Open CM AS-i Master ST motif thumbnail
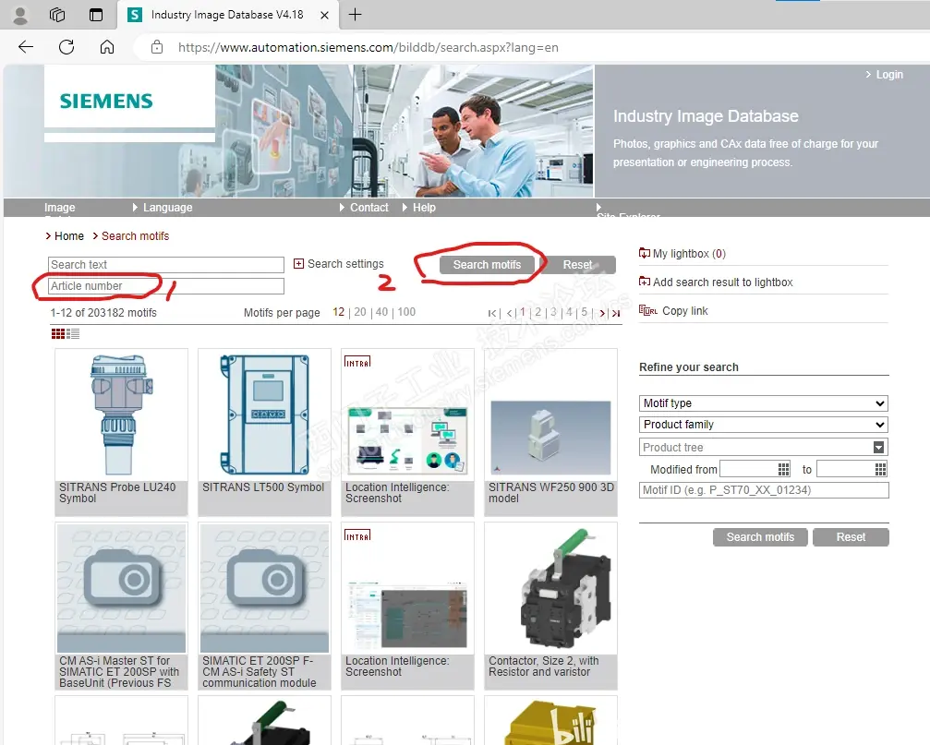 [121, 589]
